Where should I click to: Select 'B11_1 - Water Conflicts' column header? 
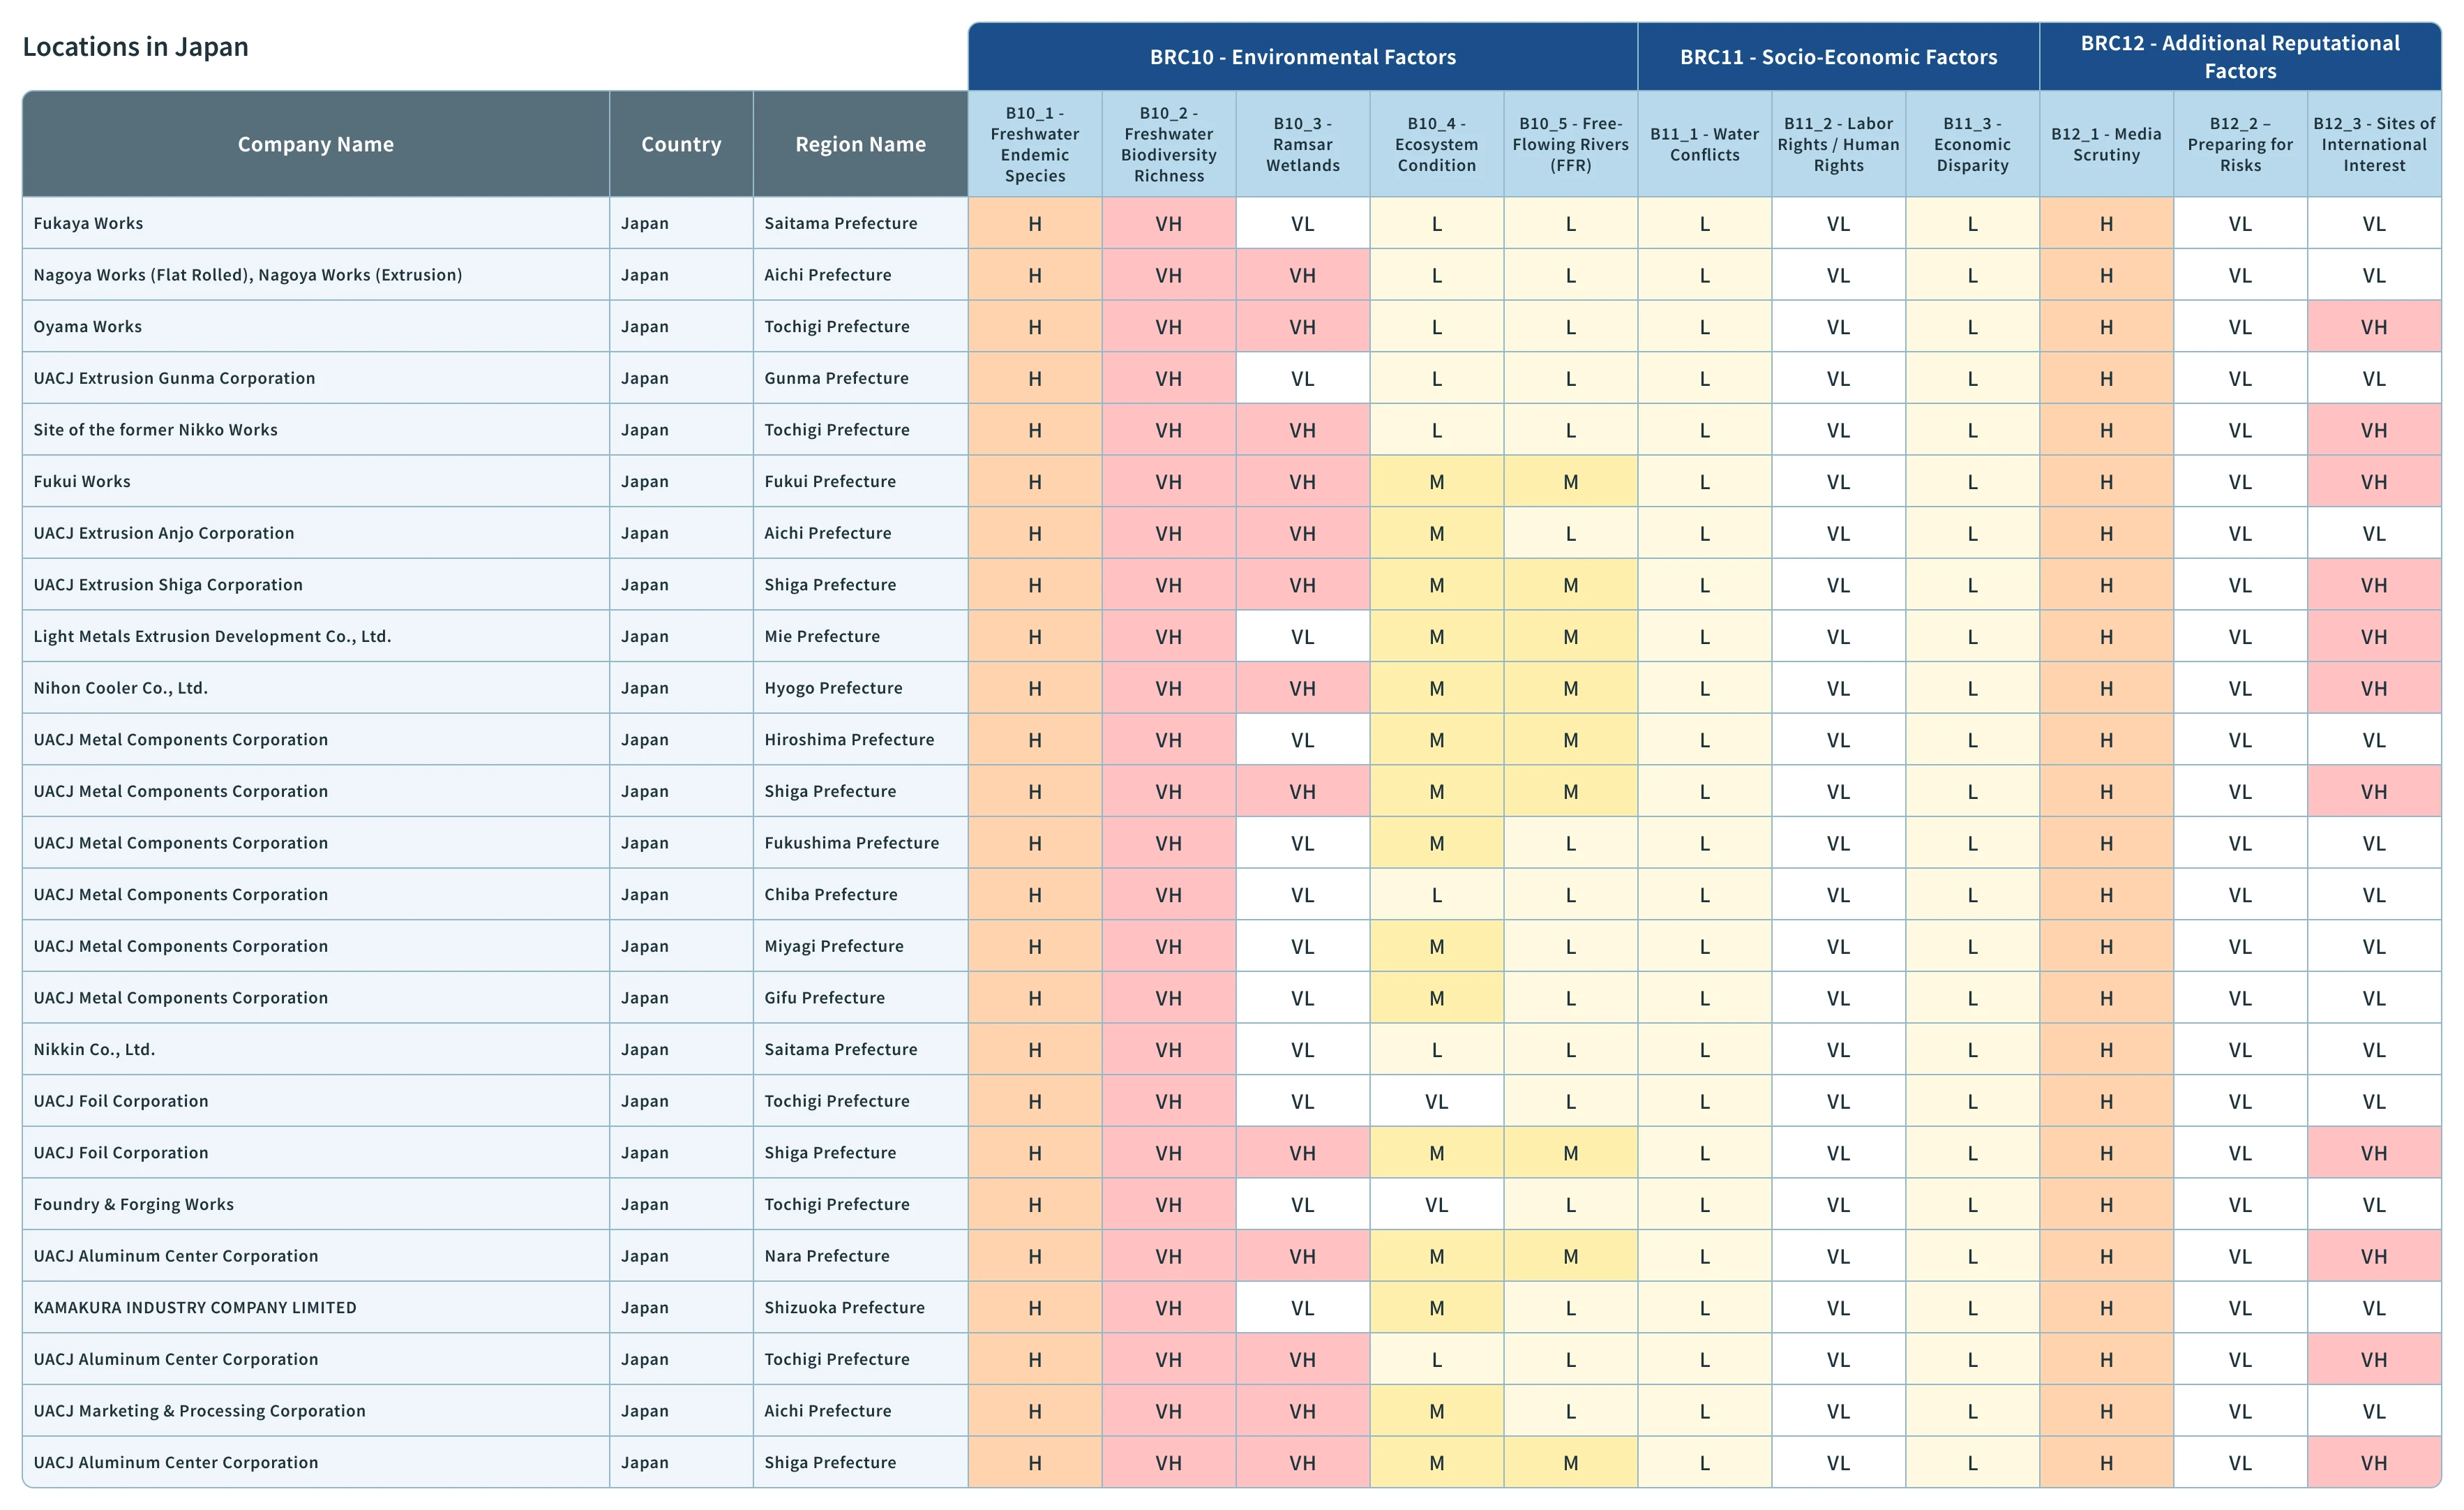(1705, 144)
